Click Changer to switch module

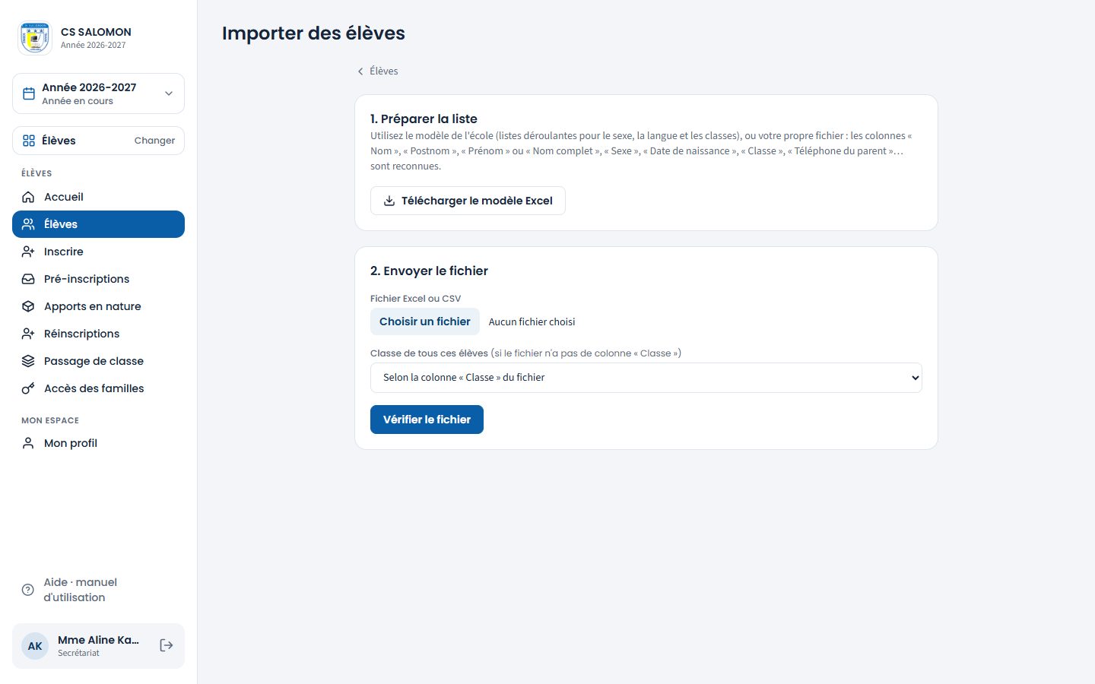[154, 141]
